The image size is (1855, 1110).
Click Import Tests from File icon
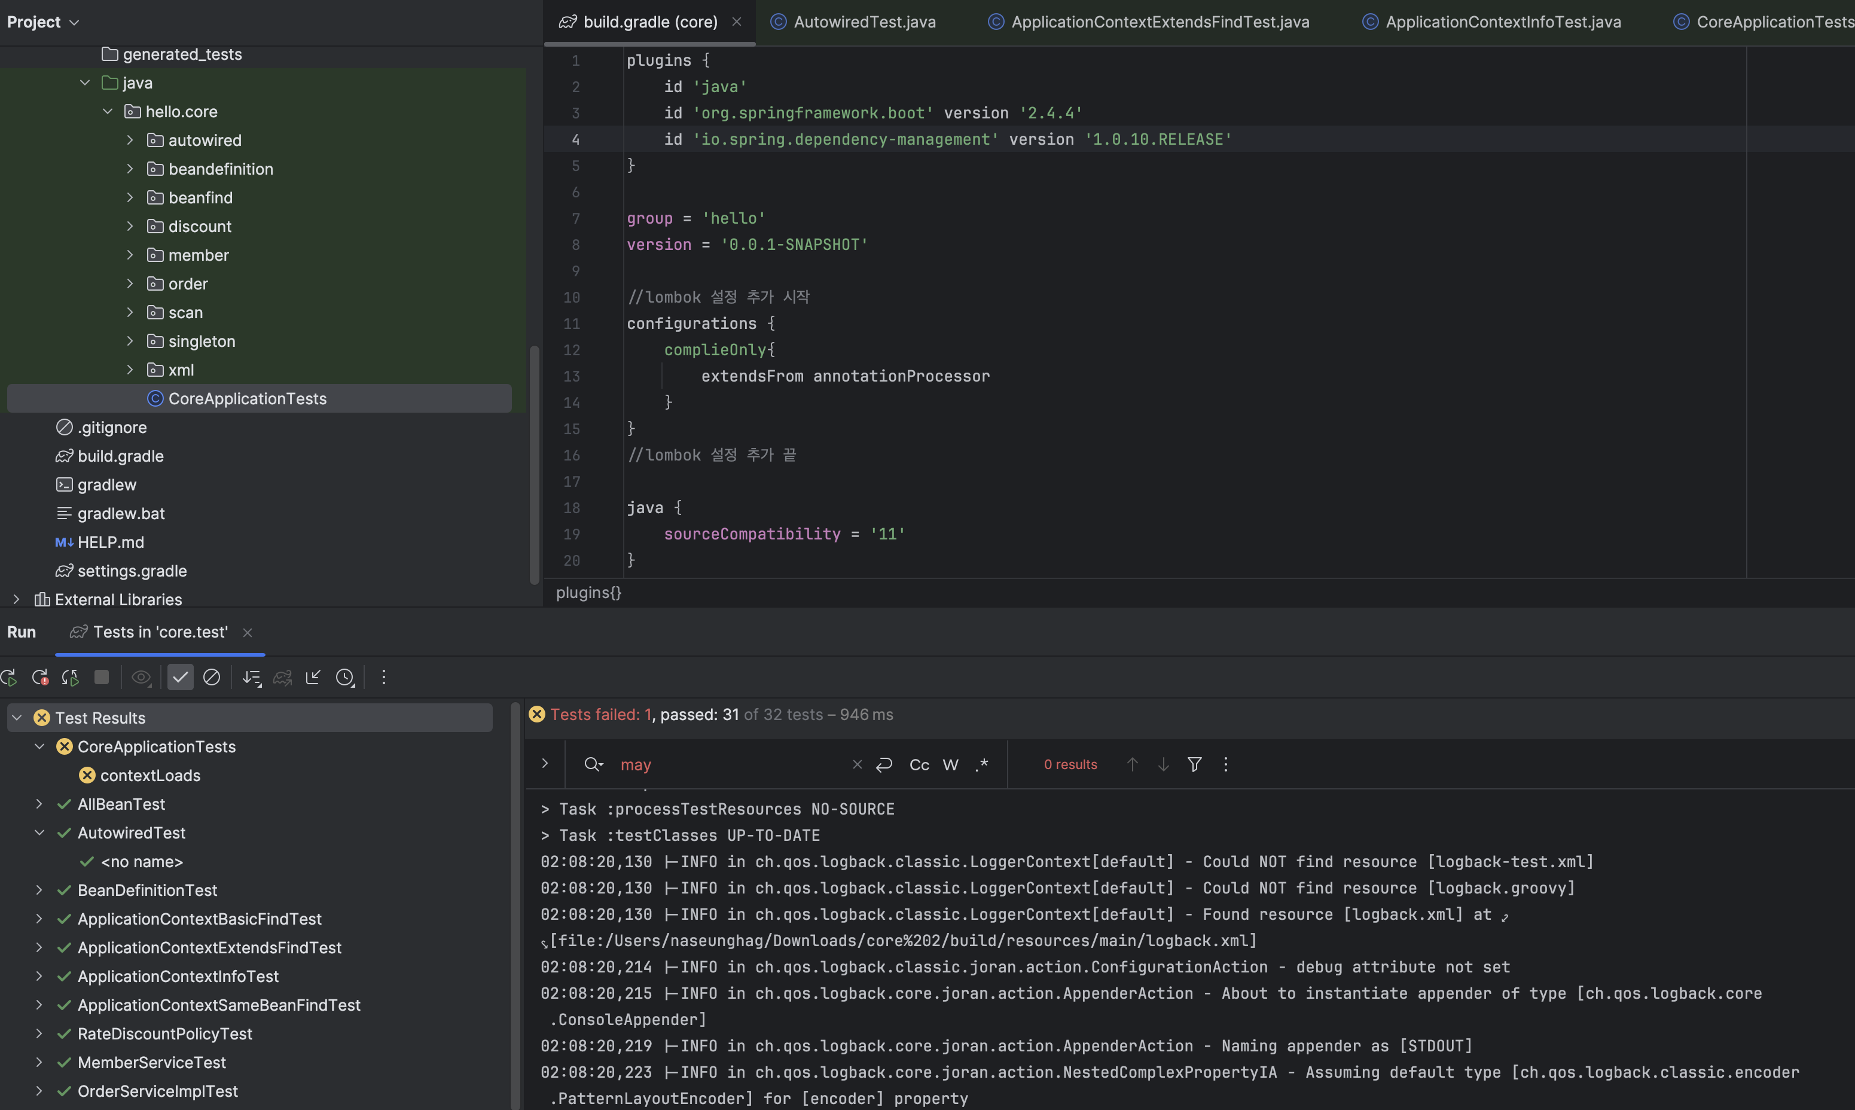313,677
